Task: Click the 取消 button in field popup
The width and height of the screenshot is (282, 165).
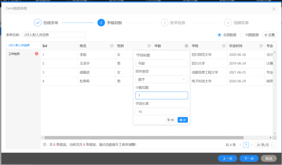Action: [170, 120]
